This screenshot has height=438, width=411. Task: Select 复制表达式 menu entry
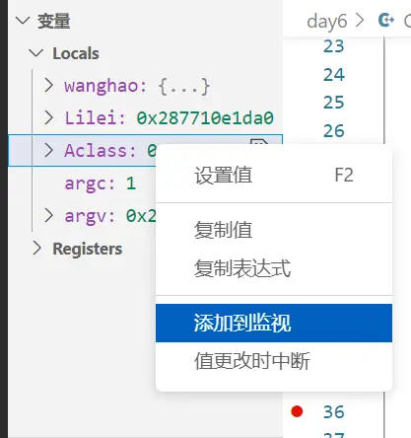[x=274, y=268]
